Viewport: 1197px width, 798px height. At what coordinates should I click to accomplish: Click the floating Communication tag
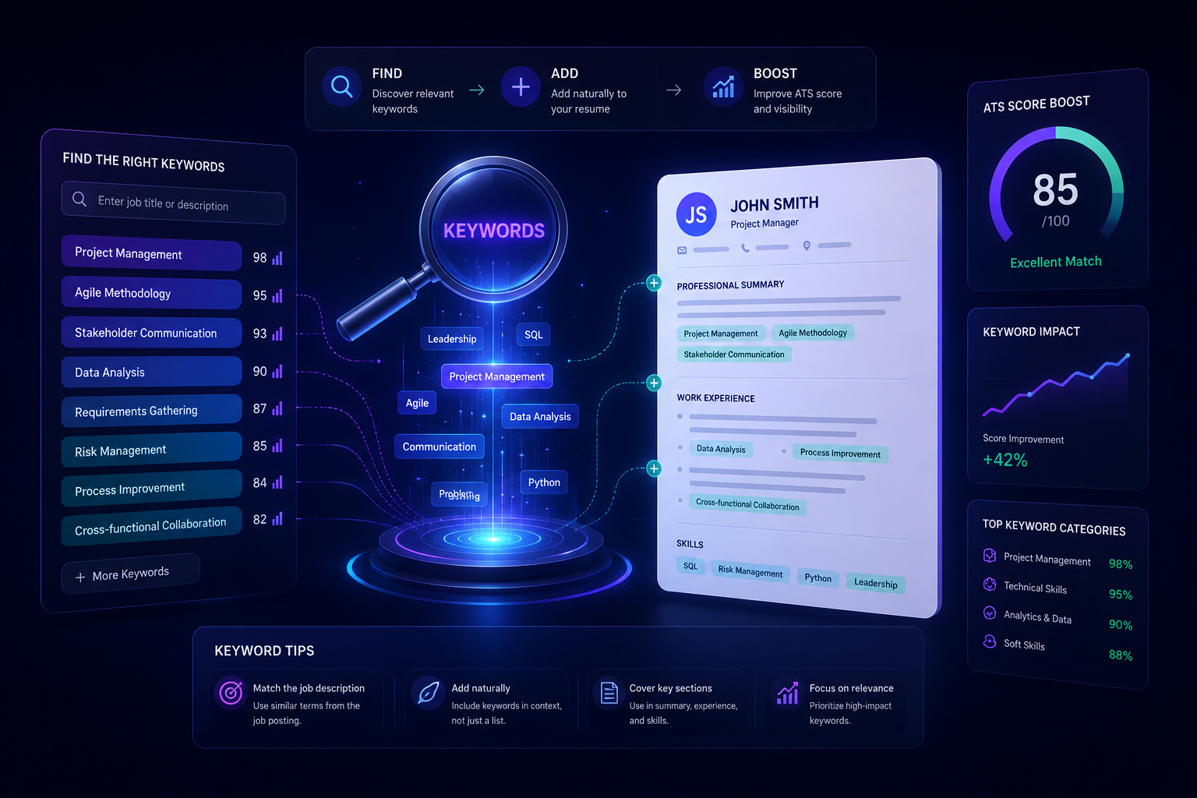point(440,447)
